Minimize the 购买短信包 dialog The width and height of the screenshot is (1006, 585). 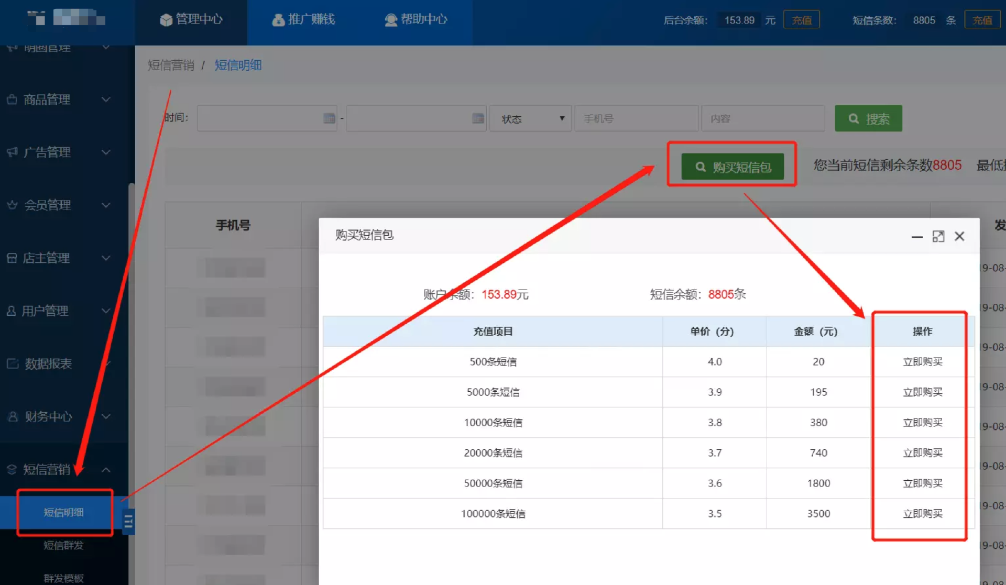click(916, 237)
